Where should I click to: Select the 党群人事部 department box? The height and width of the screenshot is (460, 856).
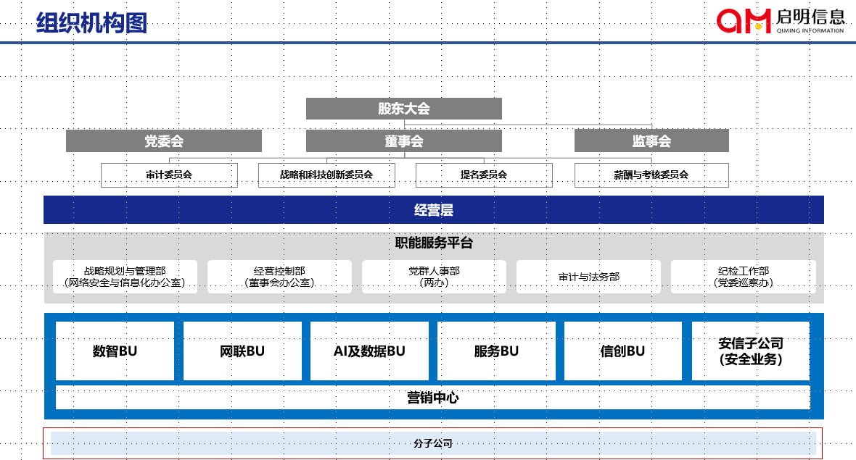point(434,277)
